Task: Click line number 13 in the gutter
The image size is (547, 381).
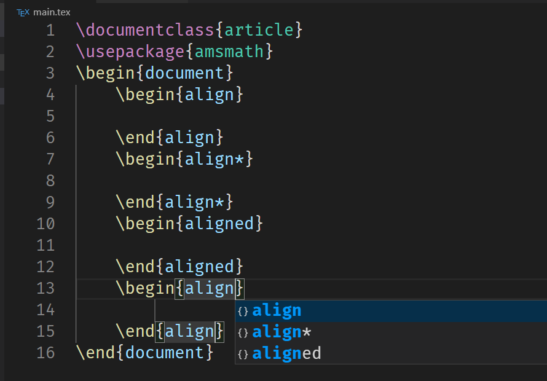Action: [45, 289]
